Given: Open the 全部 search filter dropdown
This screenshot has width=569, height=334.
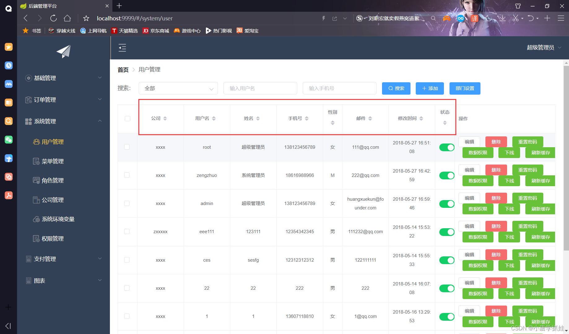Looking at the screenshot, I should tap(178, 88).
